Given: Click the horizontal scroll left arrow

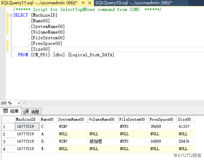Looking at the screenshot, I should [24, 103].
